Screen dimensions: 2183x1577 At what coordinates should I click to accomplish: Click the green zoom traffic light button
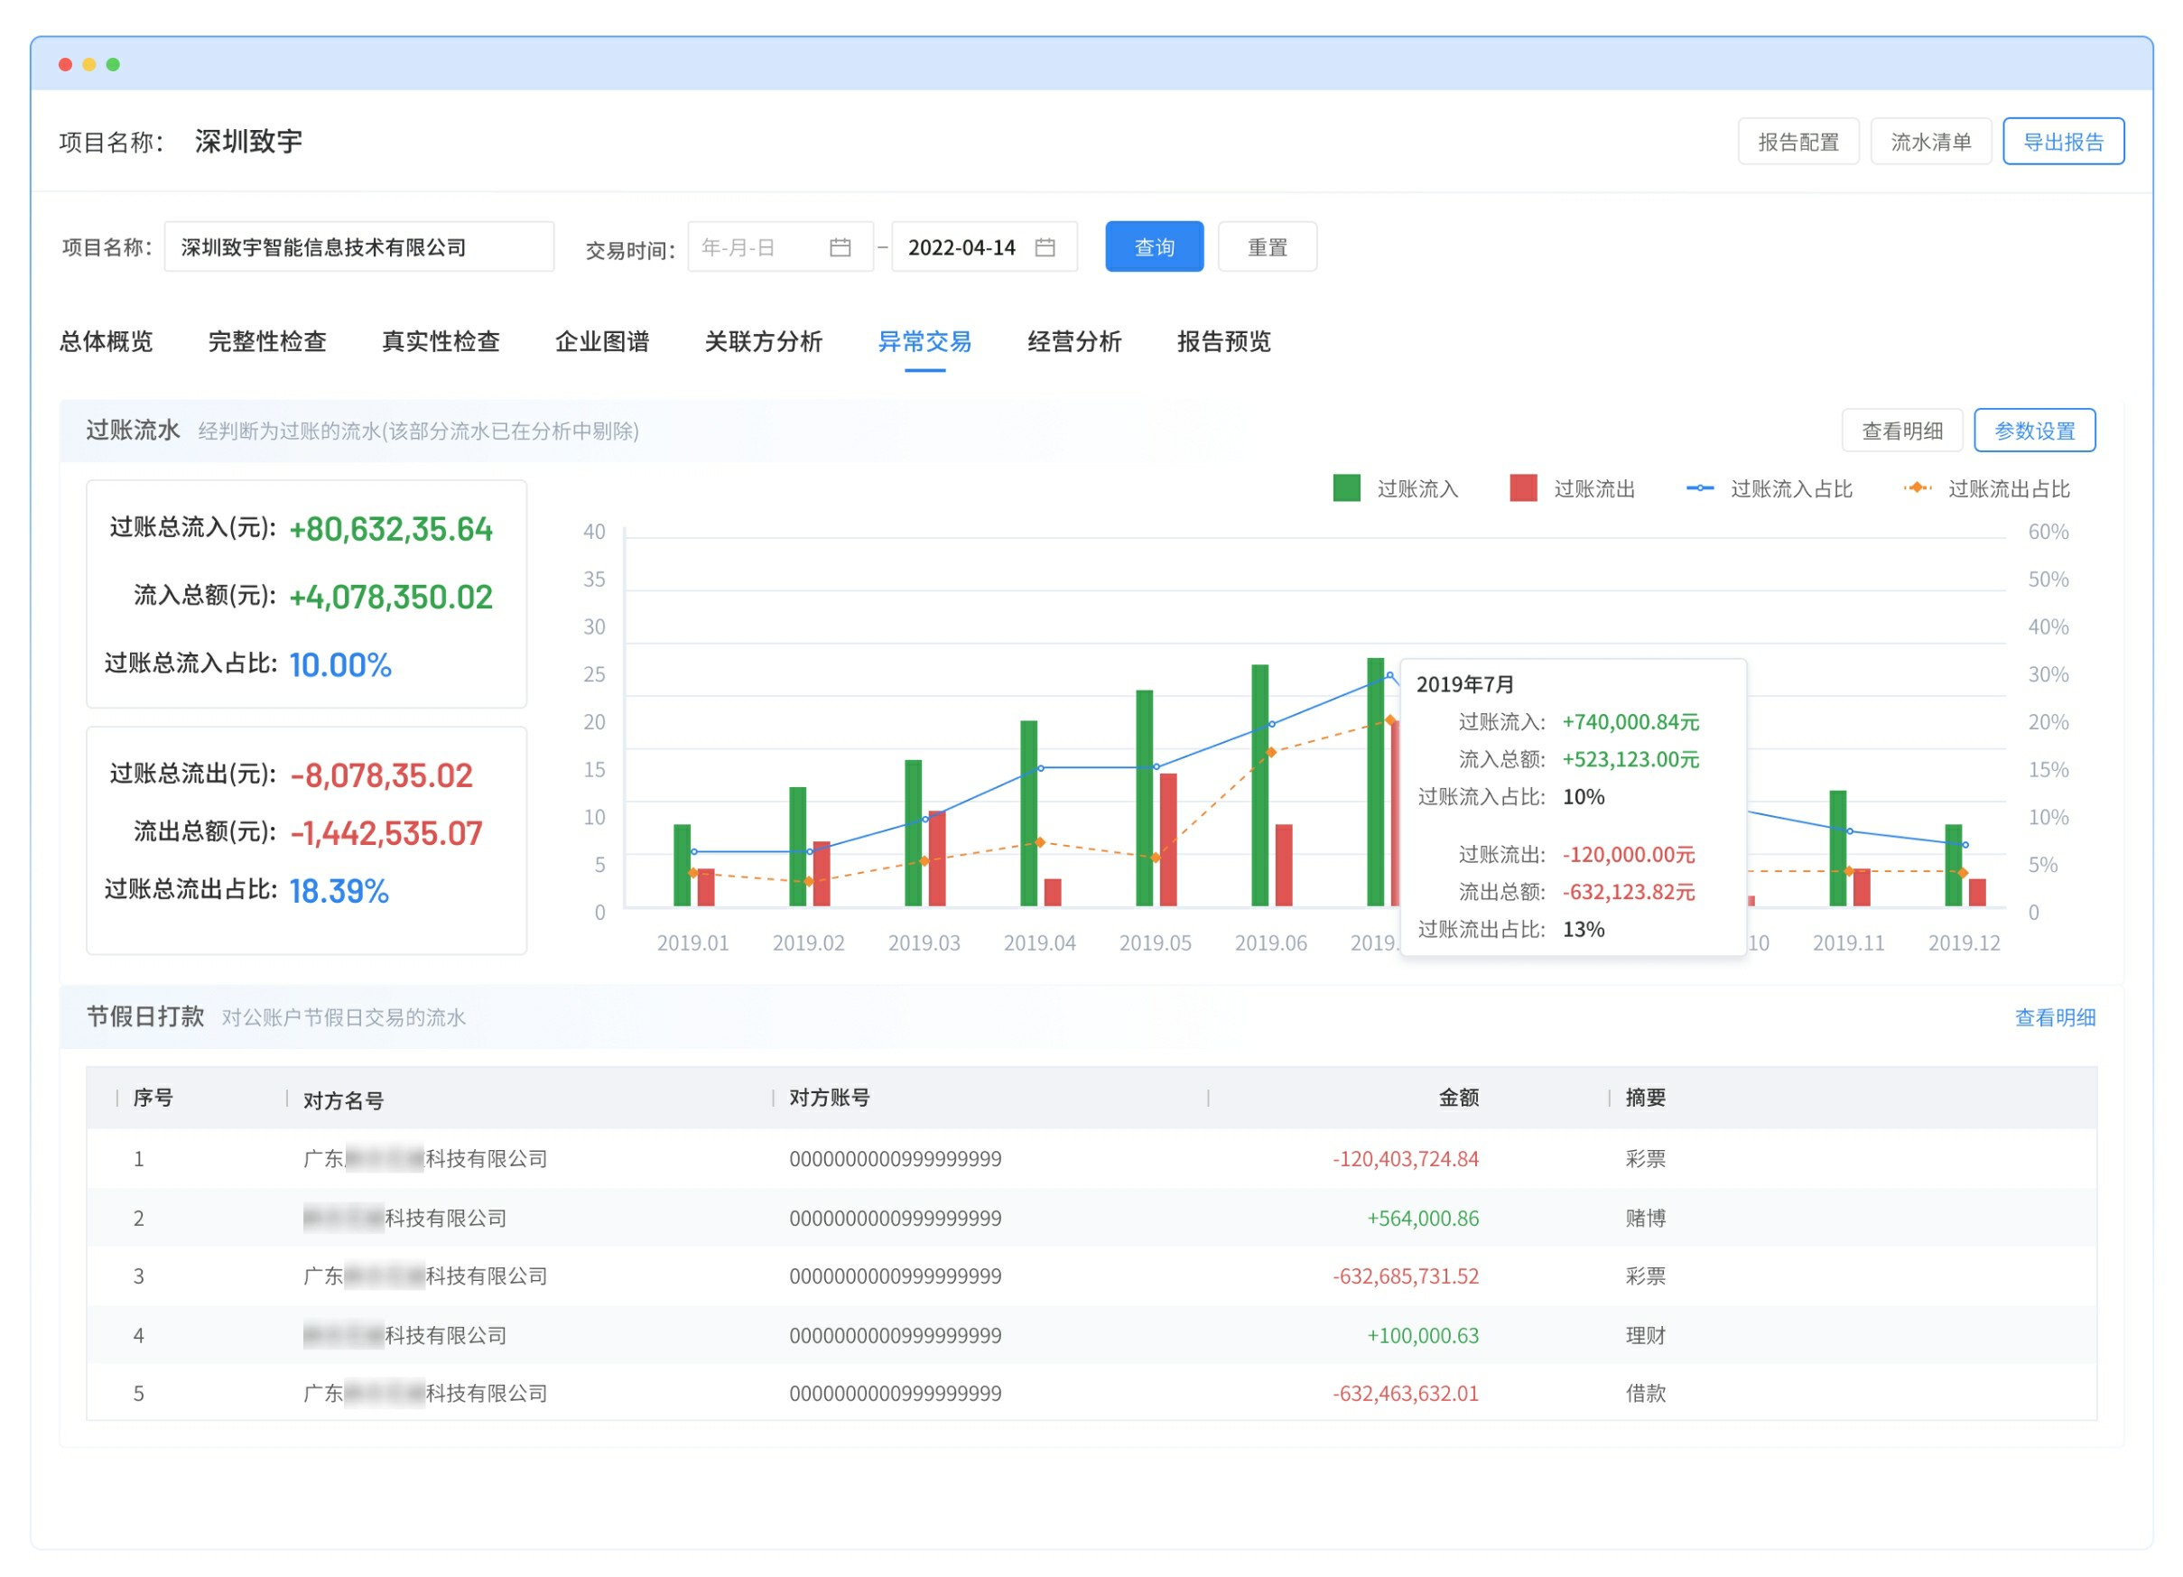click(115, 63)
